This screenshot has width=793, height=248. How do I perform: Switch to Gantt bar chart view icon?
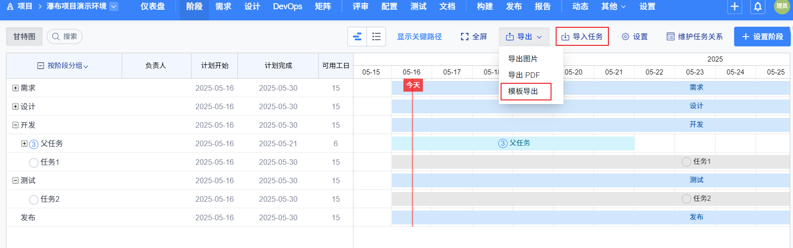pos(357,37)
